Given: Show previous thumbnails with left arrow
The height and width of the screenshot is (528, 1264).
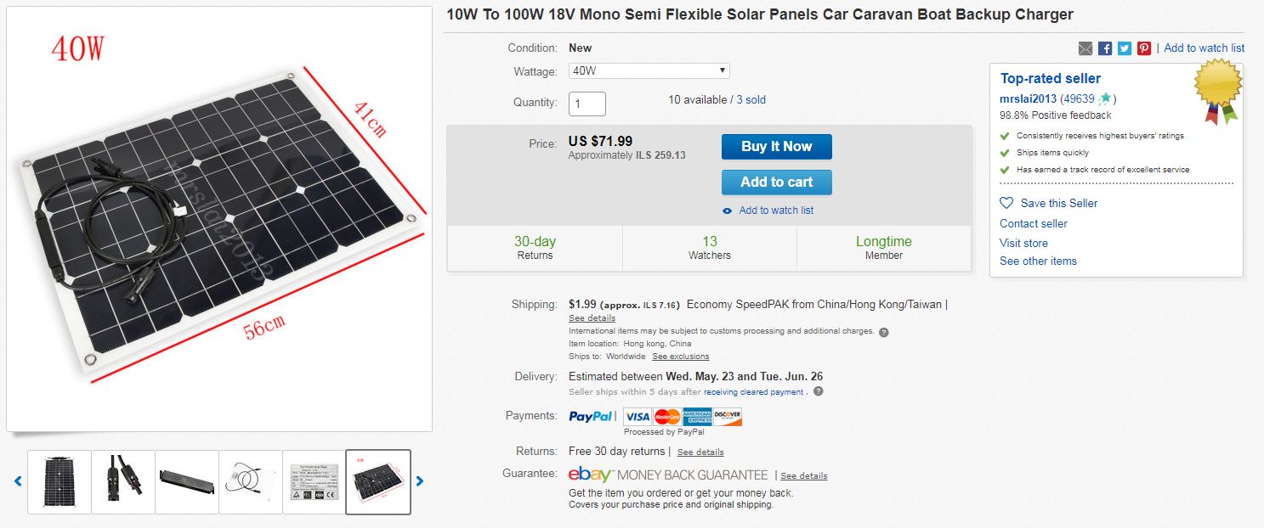Looking at the screenshot, I should pyautogui.click(x=18, y=481).
